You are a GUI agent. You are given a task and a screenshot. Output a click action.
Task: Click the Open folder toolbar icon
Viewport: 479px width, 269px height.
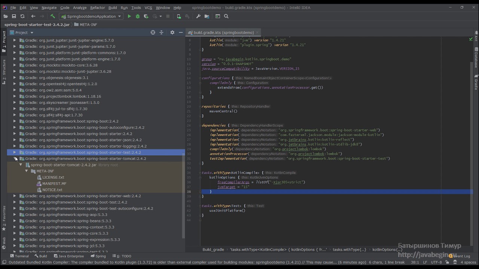(x=6, y=16)
